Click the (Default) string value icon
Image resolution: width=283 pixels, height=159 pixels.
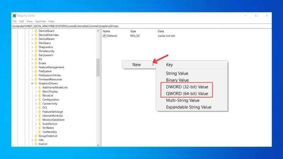pyautogui.click(x=104, y=36)
